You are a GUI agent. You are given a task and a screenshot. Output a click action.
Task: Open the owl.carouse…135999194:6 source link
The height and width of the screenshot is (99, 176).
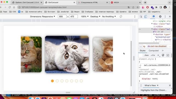pyautogui.click(x=157, y=65)
